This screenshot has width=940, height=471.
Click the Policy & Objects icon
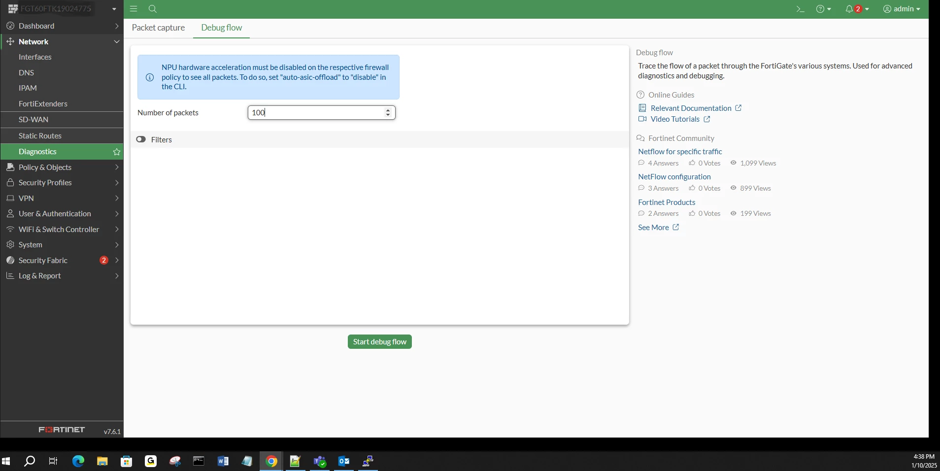click(10, 167)
